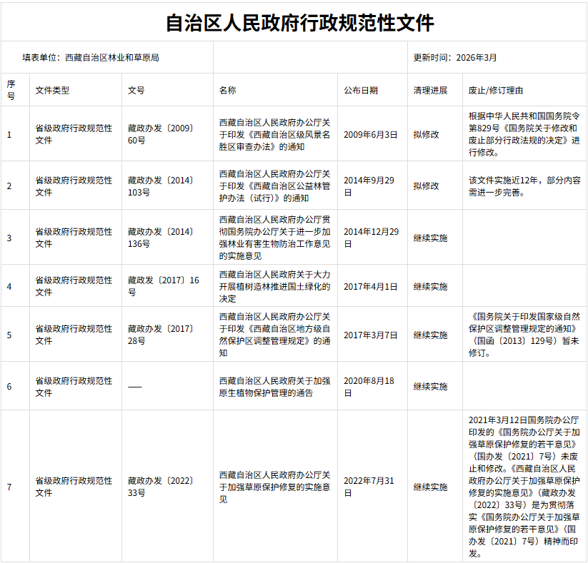Click the 名称 column header
The image size is (588, 563).
pos(227,91)
